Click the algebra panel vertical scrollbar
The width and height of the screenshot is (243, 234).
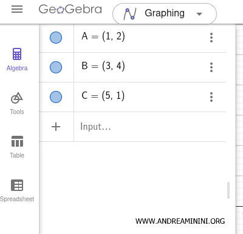[x=228, y=190]
